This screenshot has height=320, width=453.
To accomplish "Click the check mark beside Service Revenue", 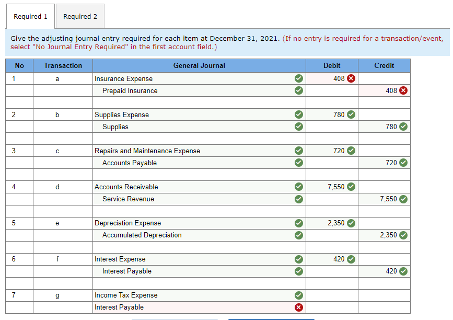I will pyautogui.click(x=299, y=199).
